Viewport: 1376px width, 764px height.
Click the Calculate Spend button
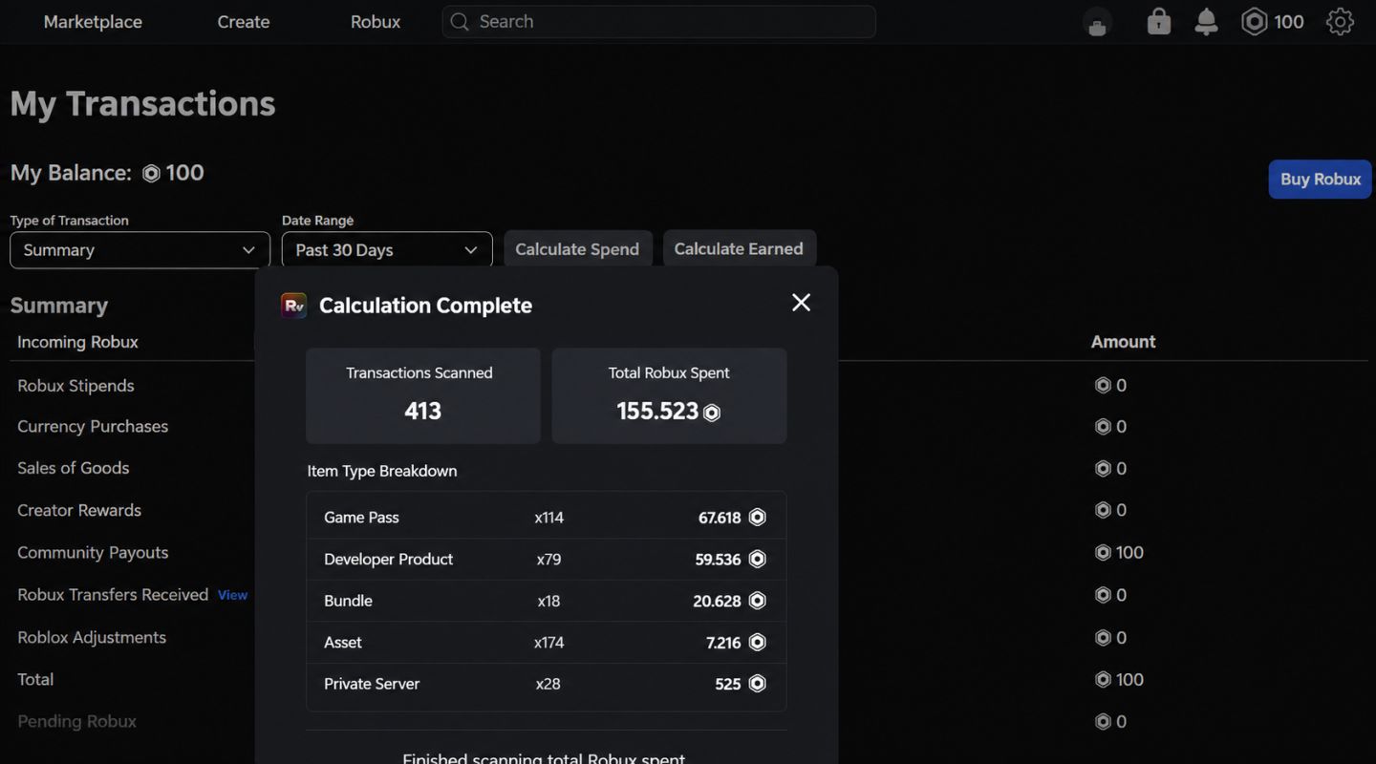pyautogui.click(x=577, y=249)
